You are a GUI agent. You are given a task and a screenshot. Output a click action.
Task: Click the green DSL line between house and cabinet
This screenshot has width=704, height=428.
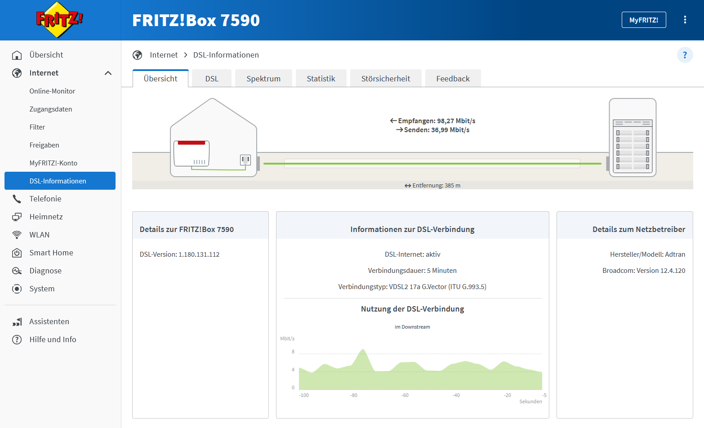(x=432, y=164)
